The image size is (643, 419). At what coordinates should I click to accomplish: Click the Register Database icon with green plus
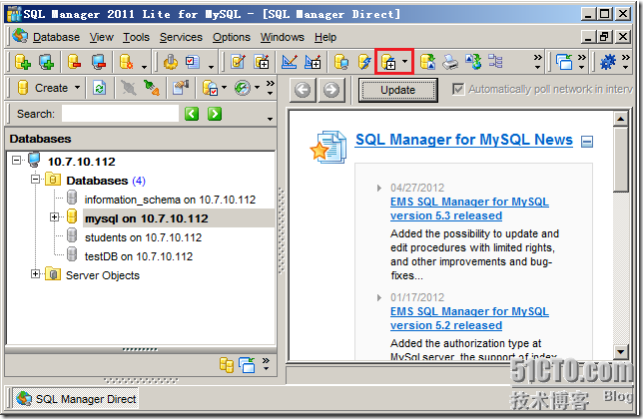click(x=46, y=62)
